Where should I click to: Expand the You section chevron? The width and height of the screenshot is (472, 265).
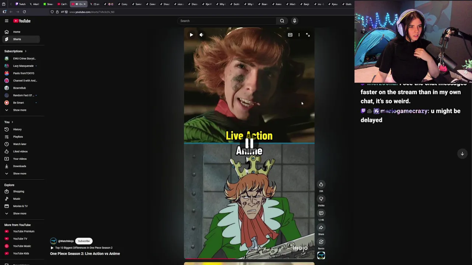click(12, 122)
